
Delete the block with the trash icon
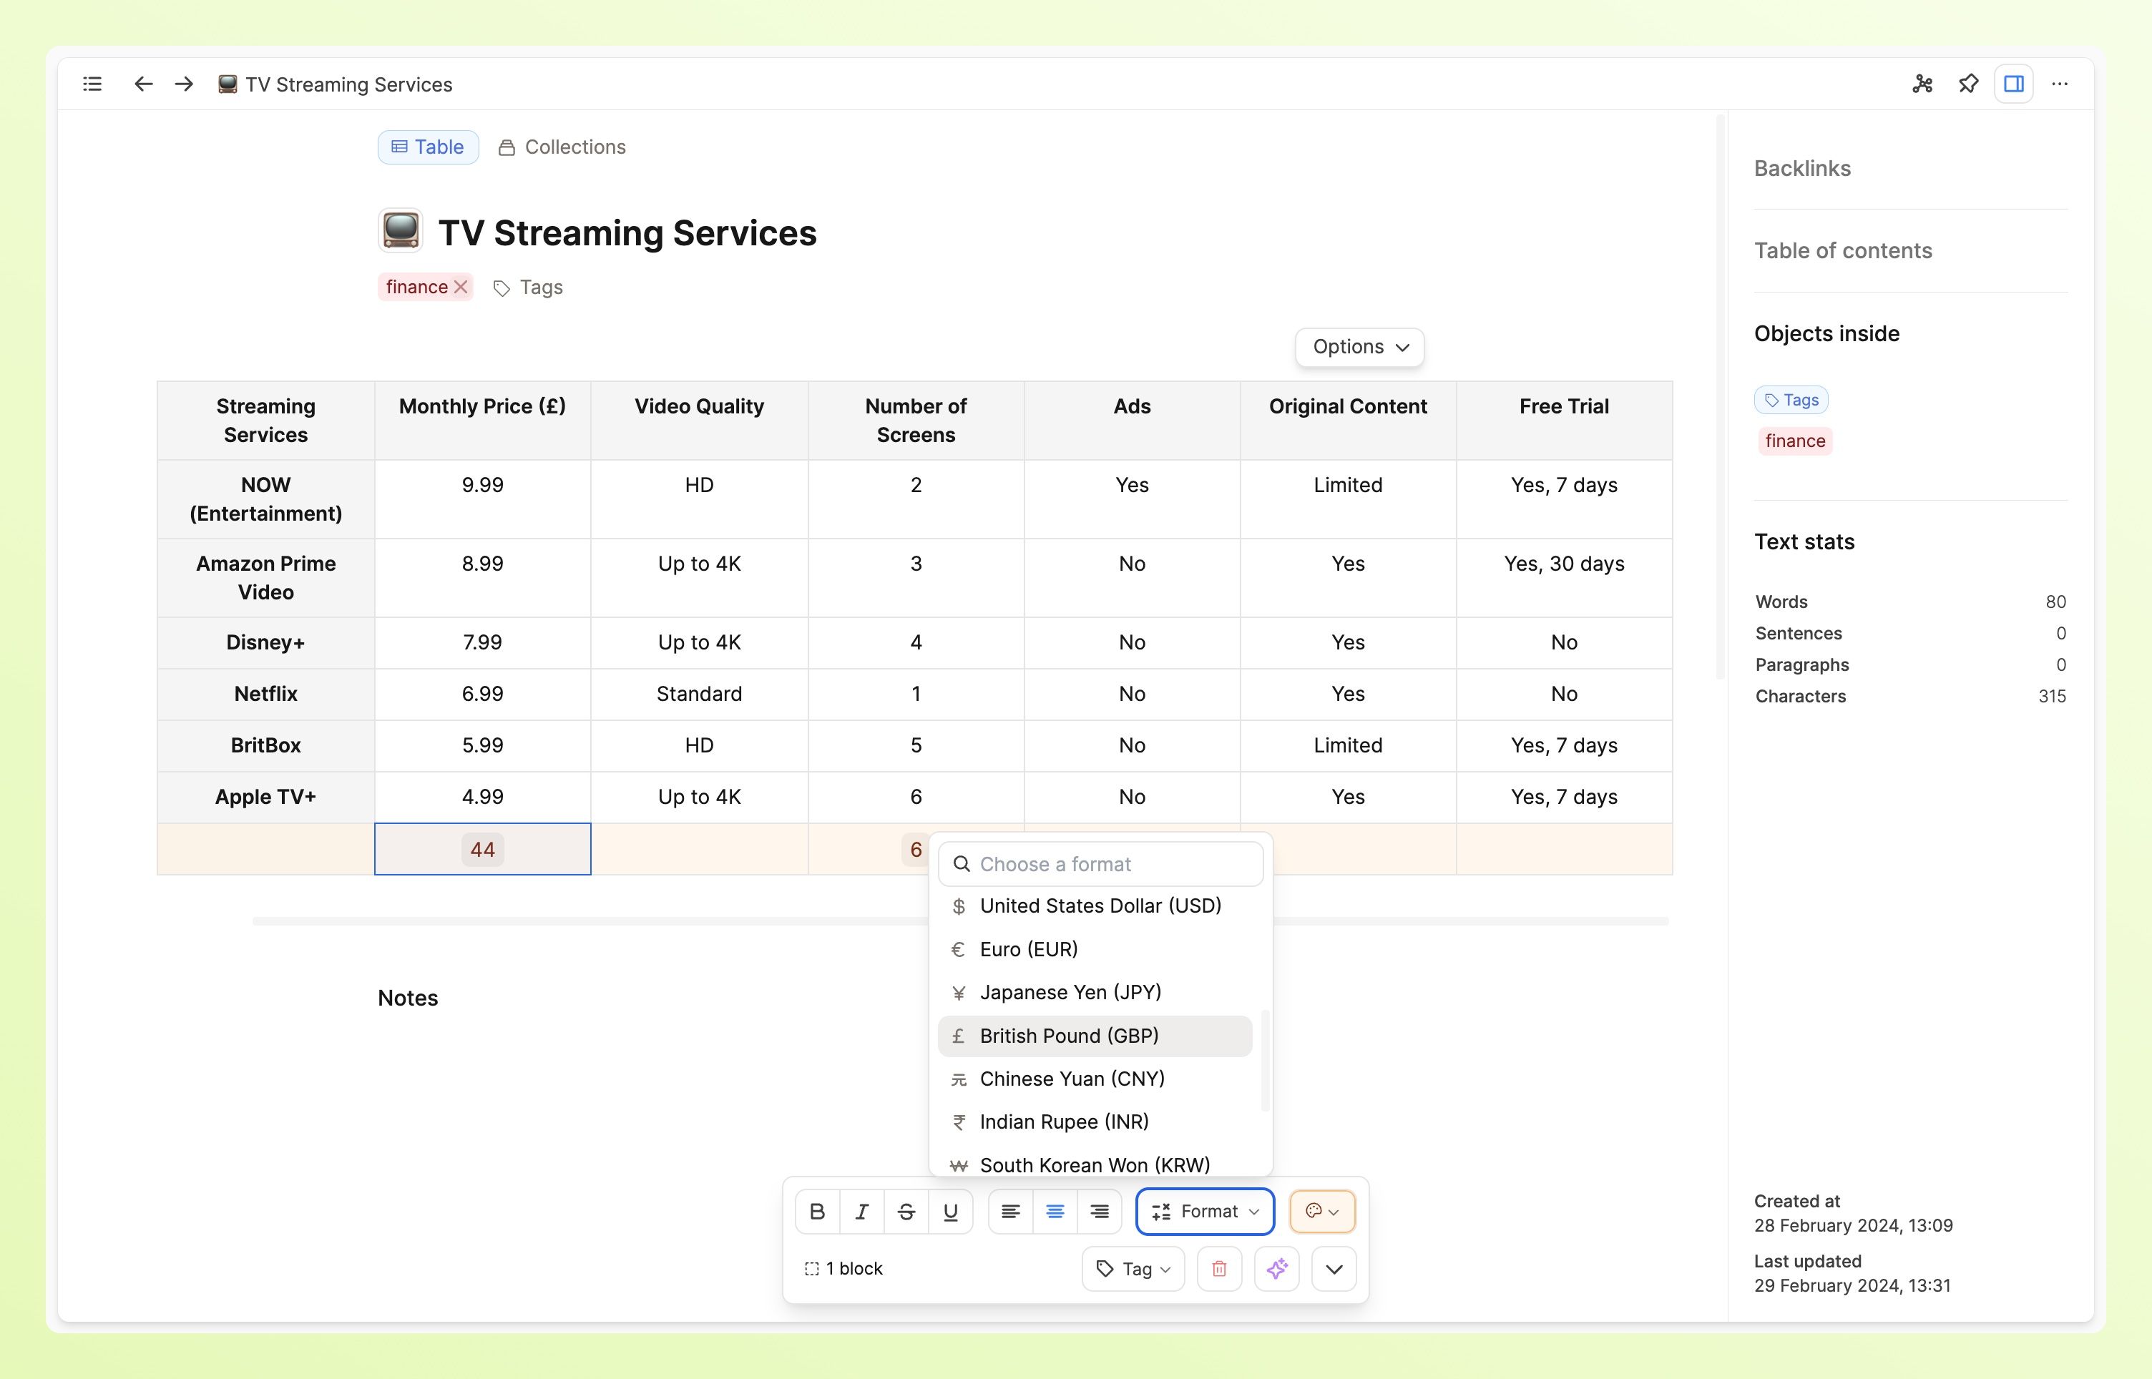coord(1219,1269)
